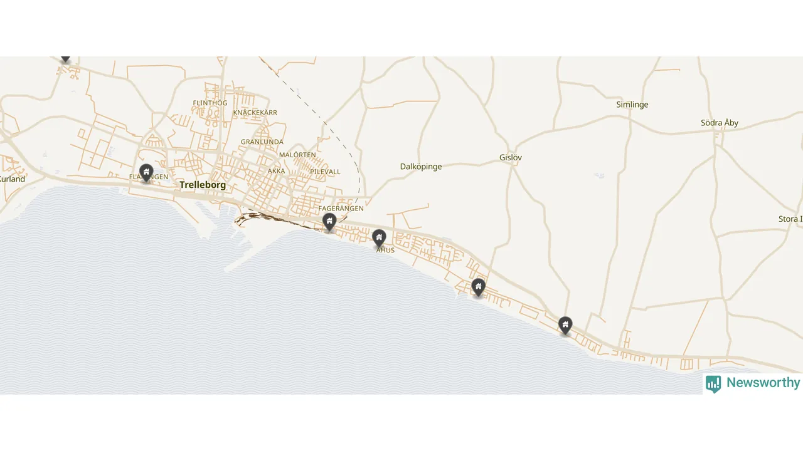This screenshot has width=803, height=451.
Task: Select the house pin below Fagerängen label
Action: pyautogui.click(x=329, y=222)
